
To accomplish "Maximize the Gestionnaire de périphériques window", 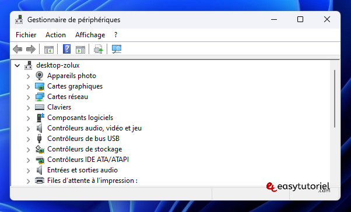I will (x=300, y=20).
